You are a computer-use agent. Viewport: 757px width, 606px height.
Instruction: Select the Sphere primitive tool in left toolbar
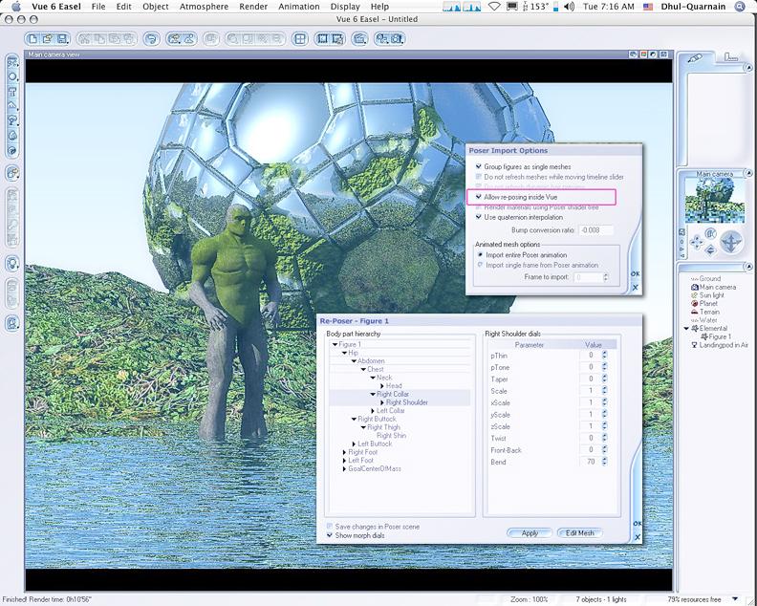tap(12, 76)
